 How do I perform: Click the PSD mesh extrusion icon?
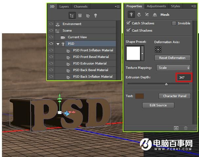point(63,44)
